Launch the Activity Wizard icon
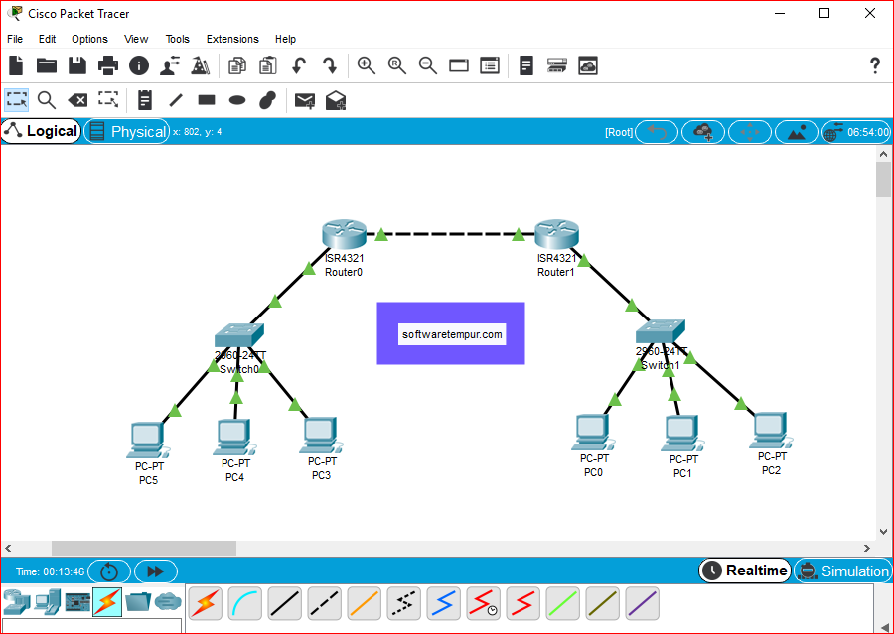Screen dimensions: 894x634 [x=169, y=65]
